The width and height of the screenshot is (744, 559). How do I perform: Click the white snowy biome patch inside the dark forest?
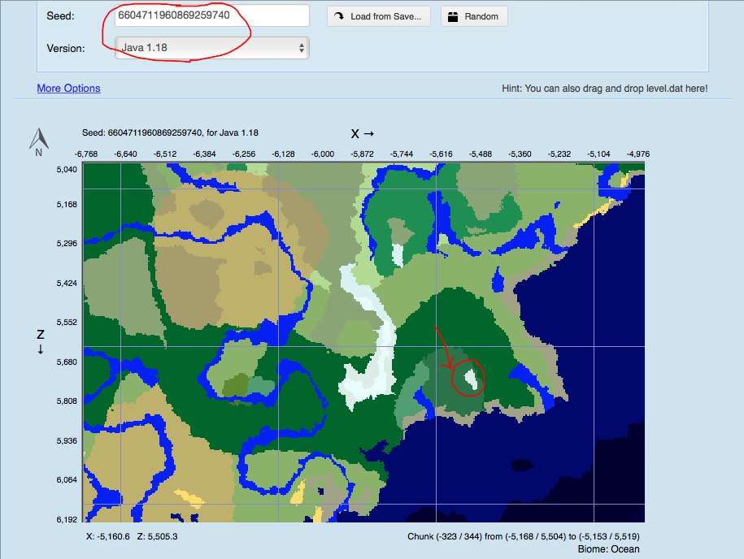click(470, 379)
